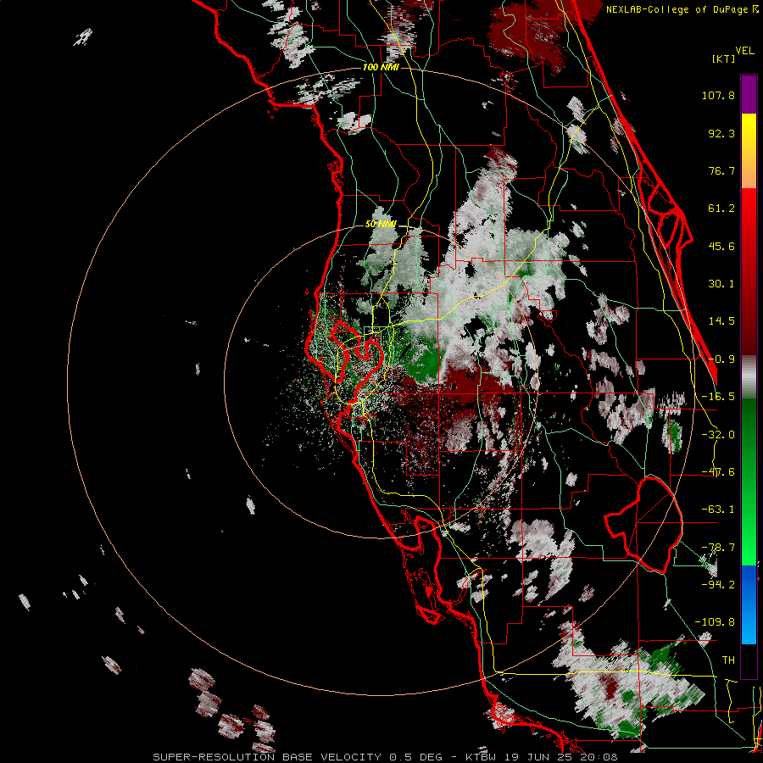763x763 pixels.
Task: Select the 45.6 legend value
Action: click(x=721, y=246)
